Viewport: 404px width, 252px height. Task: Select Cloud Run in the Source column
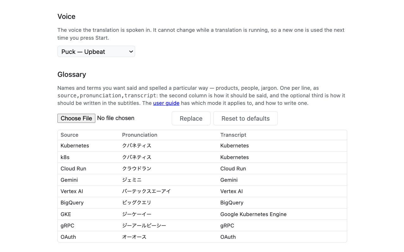(88, 169)
